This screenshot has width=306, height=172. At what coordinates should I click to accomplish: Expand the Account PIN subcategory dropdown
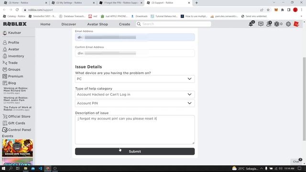[135, 103]
